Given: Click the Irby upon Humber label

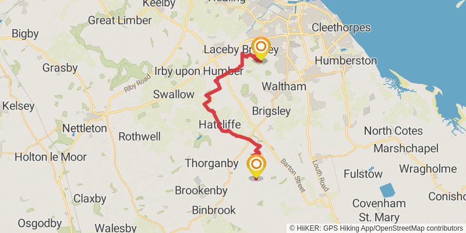Looking at the screenshot, I should pos(199,71).
